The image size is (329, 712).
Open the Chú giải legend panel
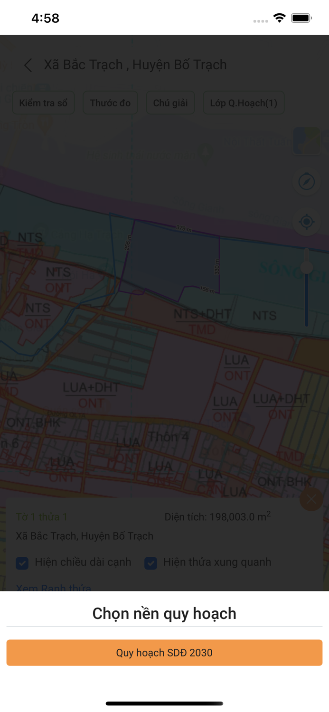pos(170,103)
